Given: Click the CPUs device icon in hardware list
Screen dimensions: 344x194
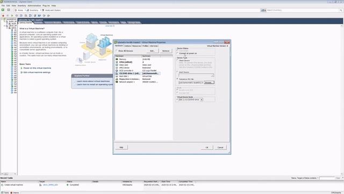Looking at the screenshot, I should [x=117, y=62].
